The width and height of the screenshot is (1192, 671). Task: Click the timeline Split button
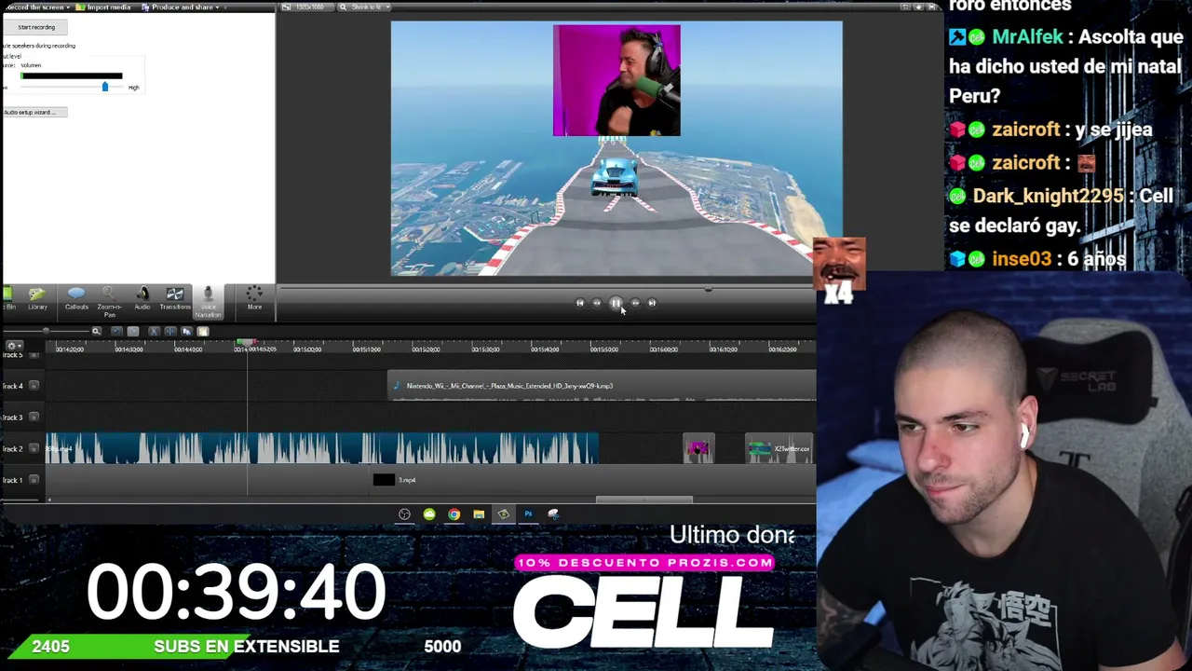170,331
